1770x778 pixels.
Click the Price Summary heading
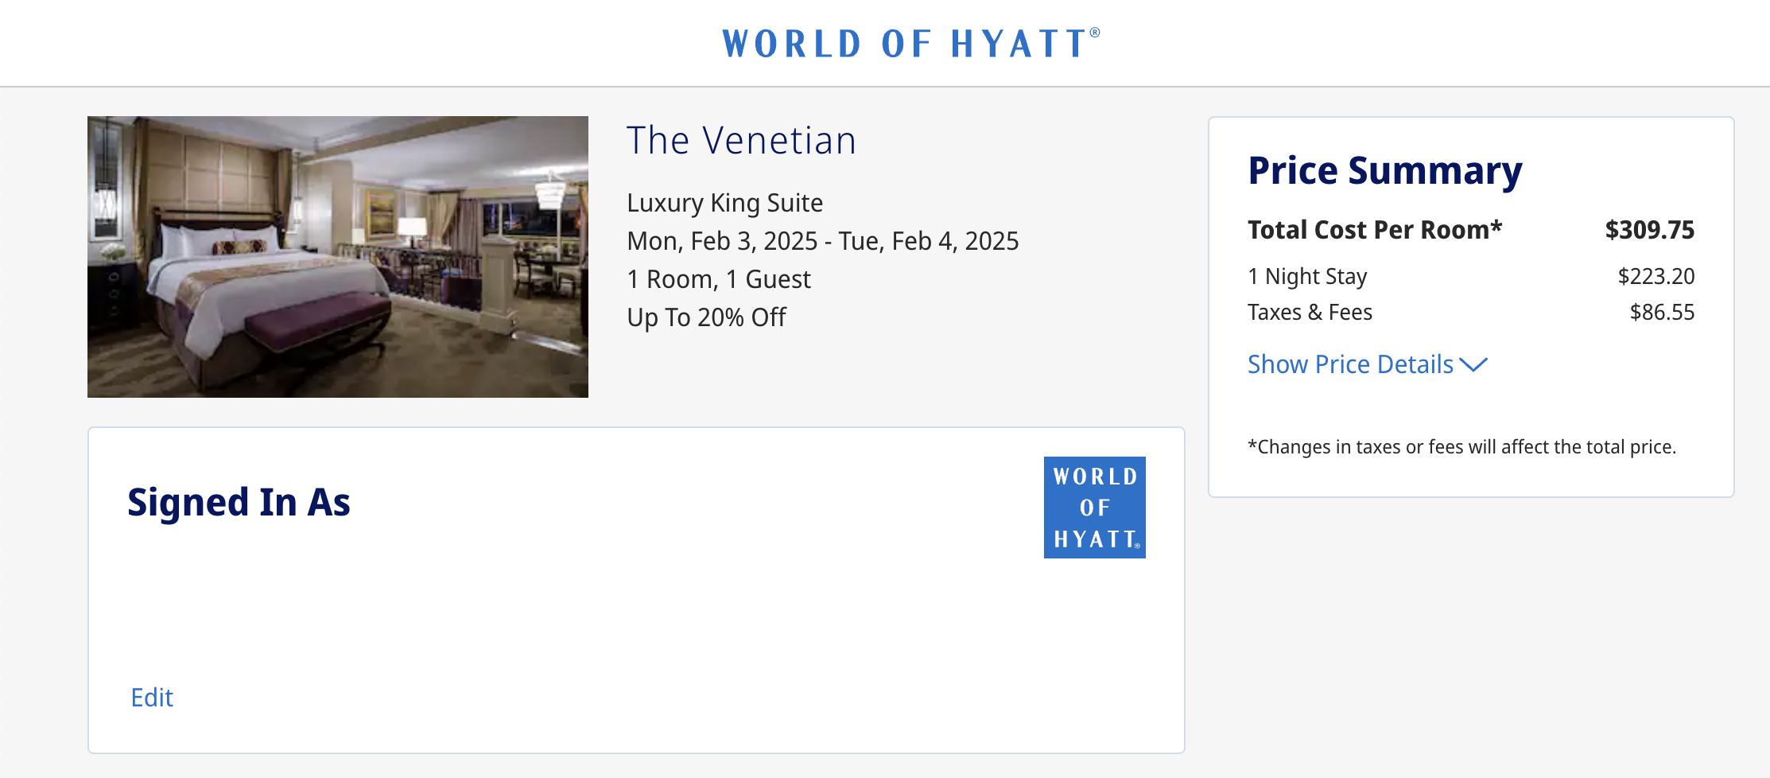1384,170
